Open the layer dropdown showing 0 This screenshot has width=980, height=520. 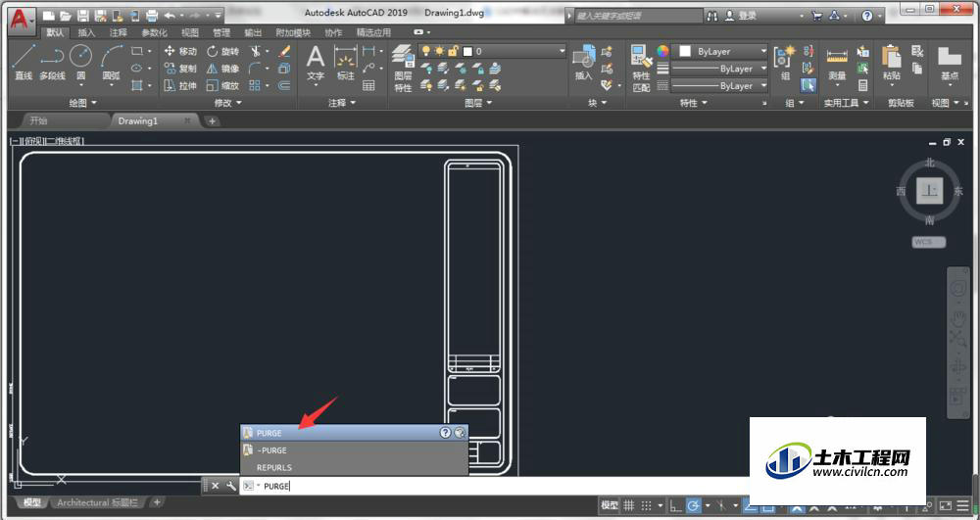(x=493, y=51)
